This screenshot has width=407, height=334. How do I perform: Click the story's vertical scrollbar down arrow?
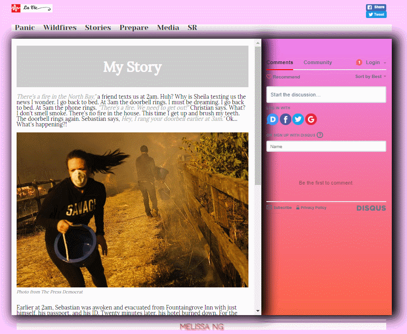coord(258,311)
